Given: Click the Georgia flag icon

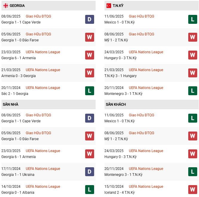Looking at the screenshot, I should point(5,6).
